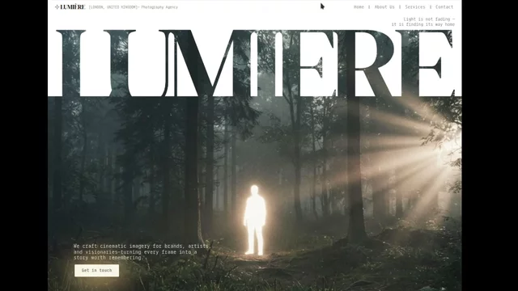Click the glowing human silhouette in the forest

coord(255,220)
